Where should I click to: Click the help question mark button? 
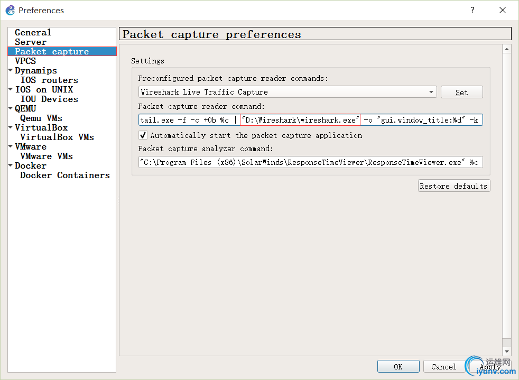click(x=472, y=10)
